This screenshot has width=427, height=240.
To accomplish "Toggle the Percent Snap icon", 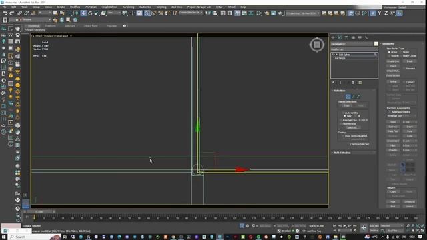I will click(x=161, y=13).
